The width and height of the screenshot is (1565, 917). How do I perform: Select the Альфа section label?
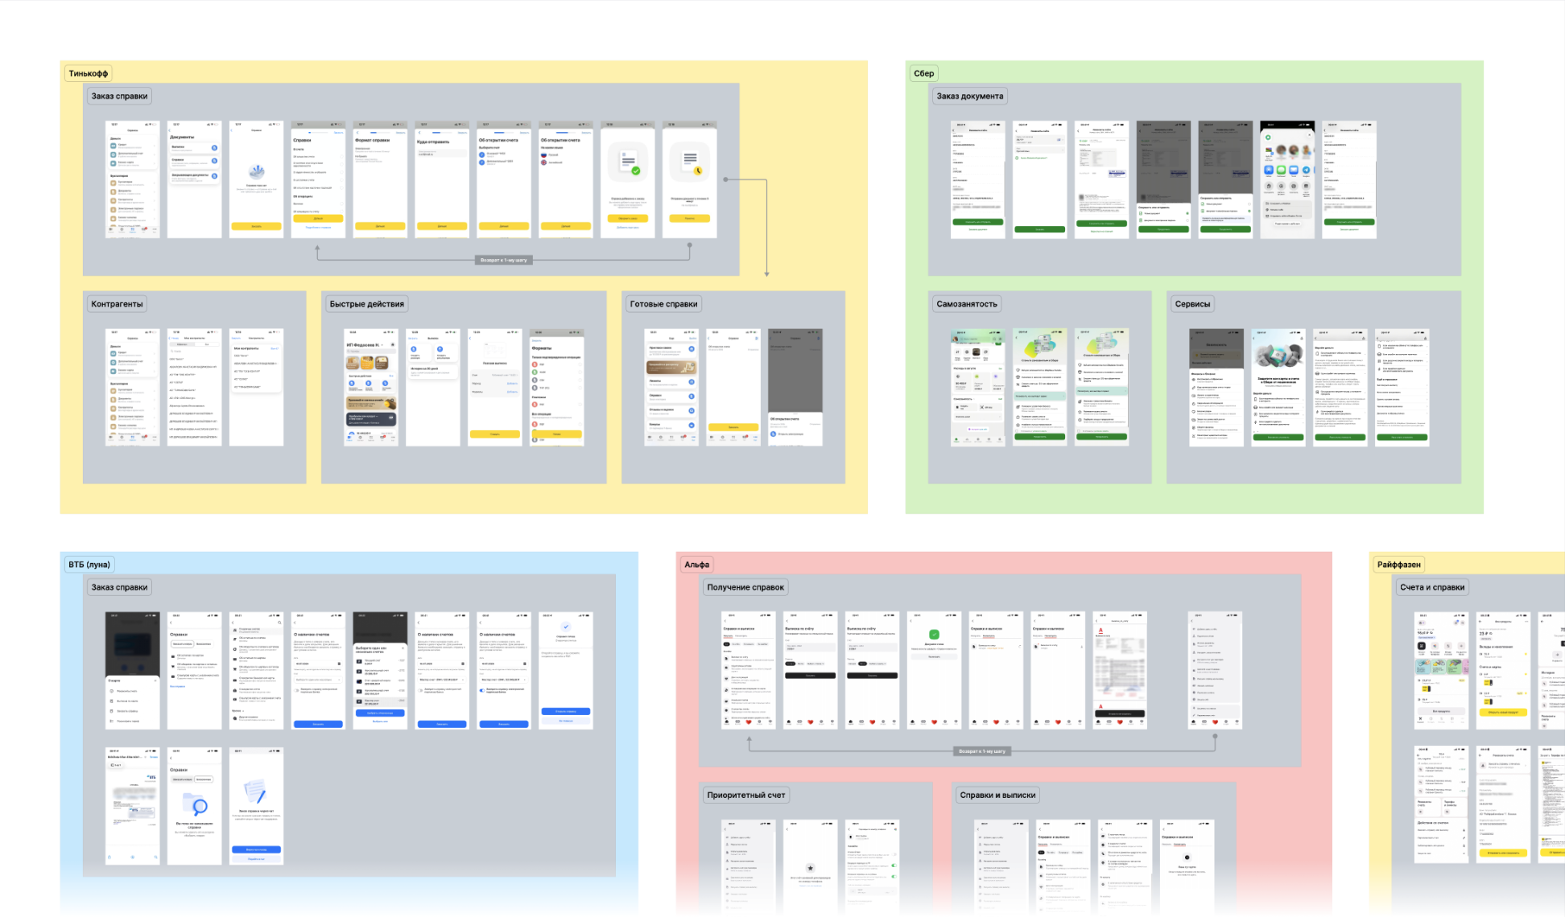696,565
